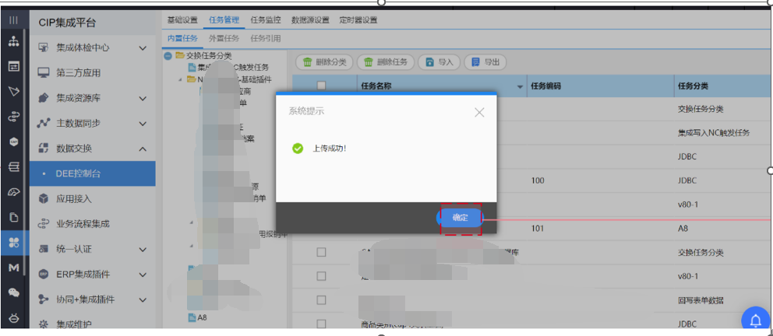Toggle the select-all checkbox in table header
Viewport: 773px width, 336px height.
321,86
